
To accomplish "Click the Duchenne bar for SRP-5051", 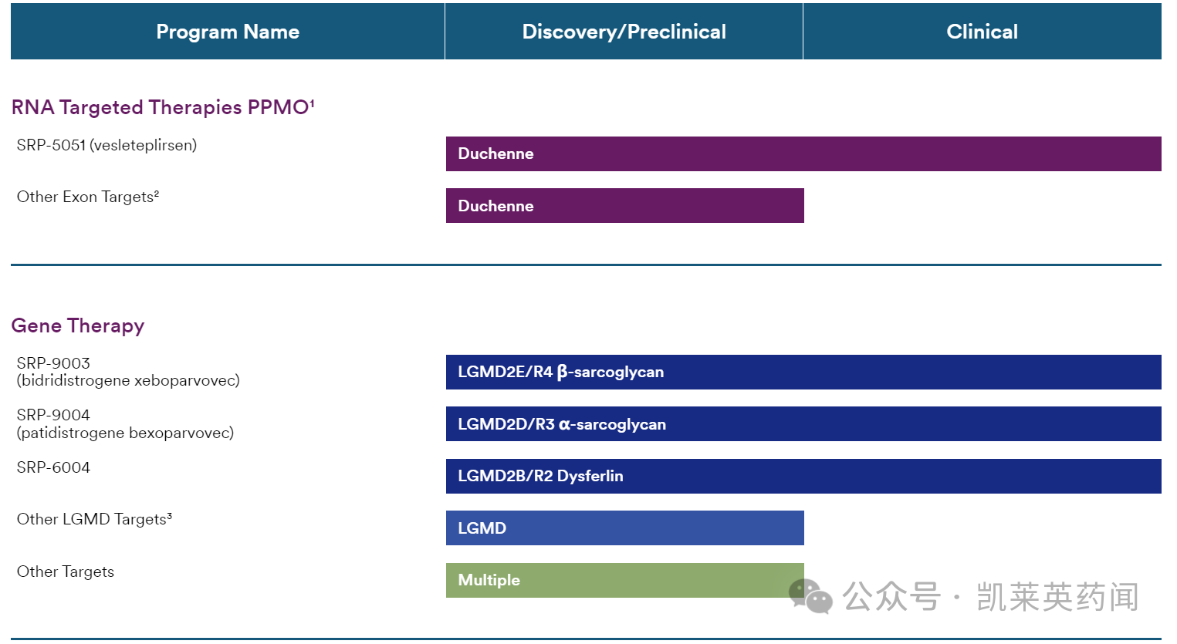I will [803, 153].
